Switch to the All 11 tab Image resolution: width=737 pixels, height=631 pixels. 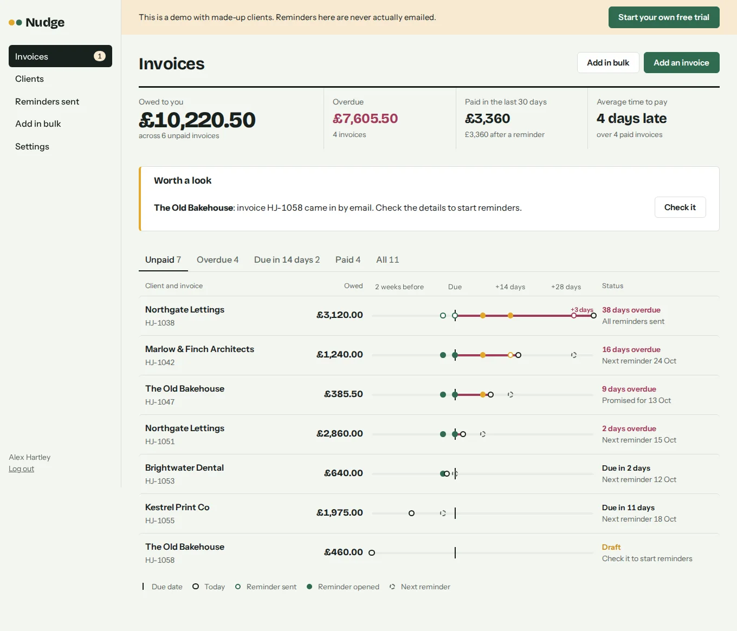tap(387, 260)
